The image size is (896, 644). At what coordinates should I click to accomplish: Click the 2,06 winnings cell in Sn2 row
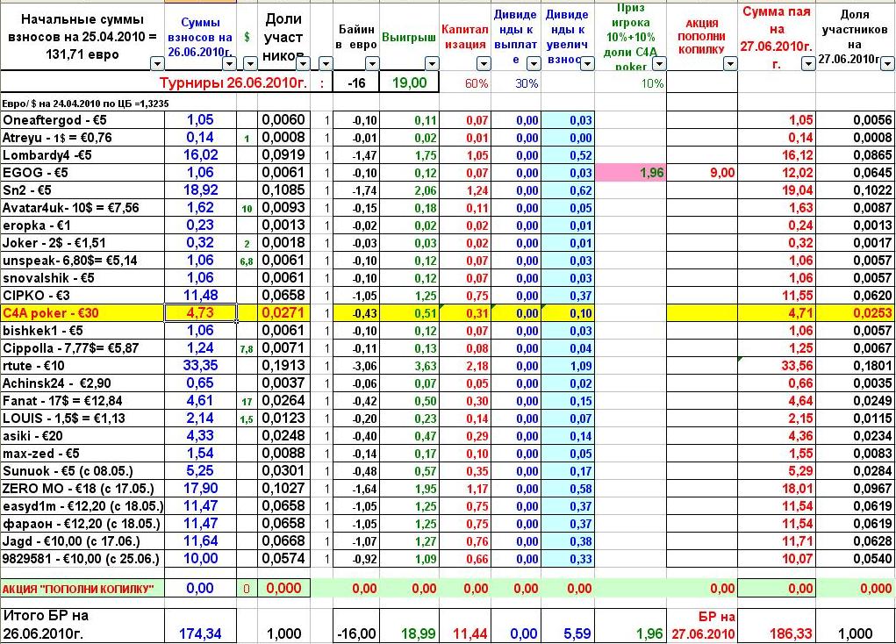pos(410,190)
